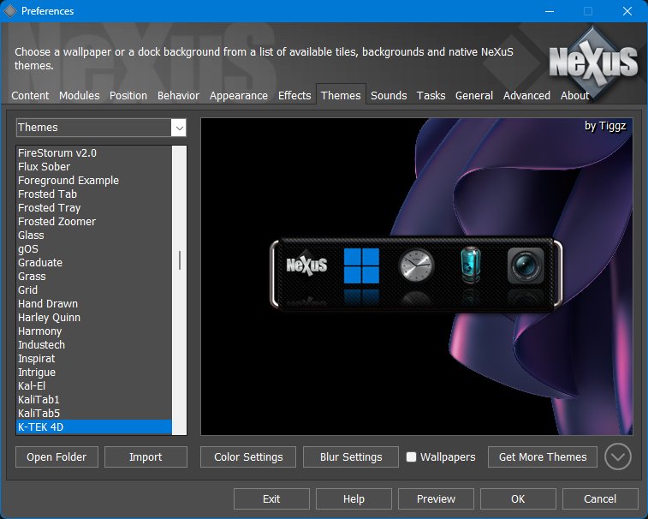Image resolution: width=648 pixels, height=519 pixels.
Task: Click the Import button
Action: 146,457
